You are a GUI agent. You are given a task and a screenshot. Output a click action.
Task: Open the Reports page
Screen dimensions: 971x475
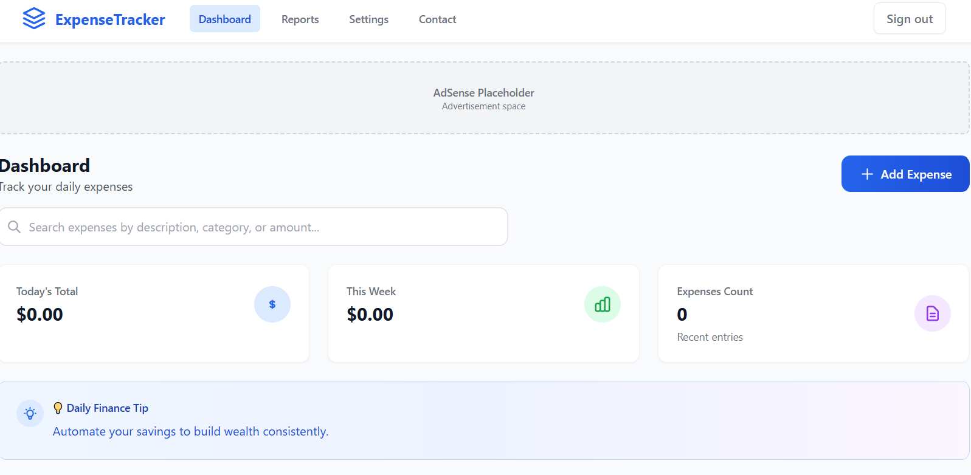pyautogui.click(x=300, y=19)
